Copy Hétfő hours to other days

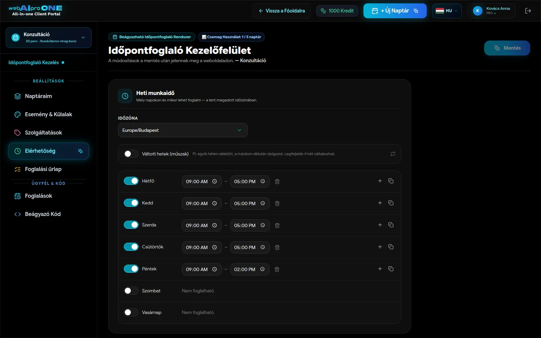click(x=391, y=181)
